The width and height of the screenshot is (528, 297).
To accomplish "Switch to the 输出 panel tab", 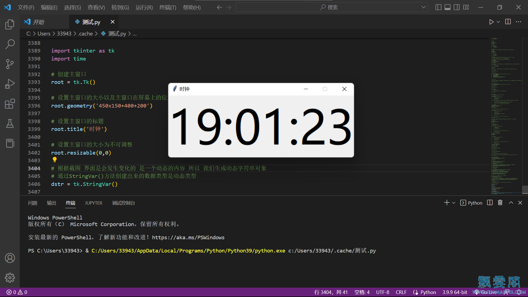I will 51,203.
